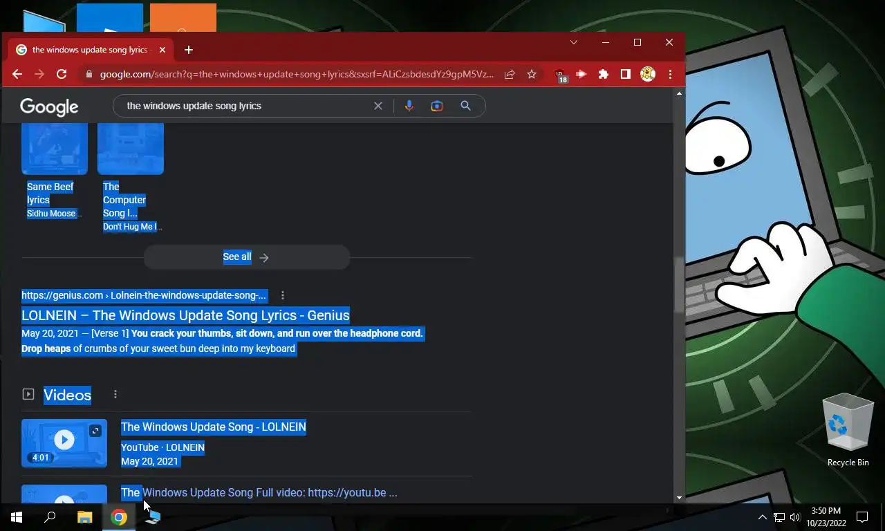Select the Windows update song lyrics tab
Image resolution: width=885 pixels, height=531 pixels.
coord(90,50)
